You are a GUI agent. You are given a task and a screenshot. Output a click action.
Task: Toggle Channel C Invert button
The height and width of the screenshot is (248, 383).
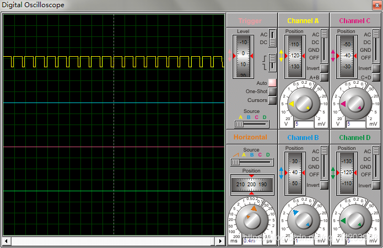pos(376,68)
